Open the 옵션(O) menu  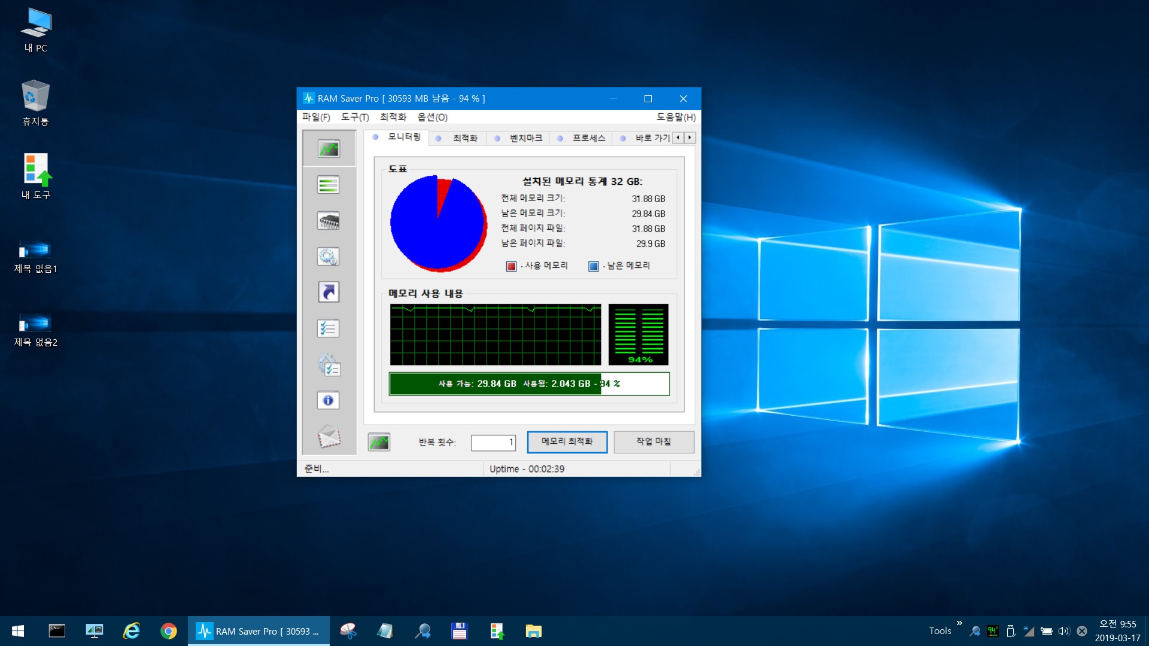pyautogui.click(x=432, y=117)
